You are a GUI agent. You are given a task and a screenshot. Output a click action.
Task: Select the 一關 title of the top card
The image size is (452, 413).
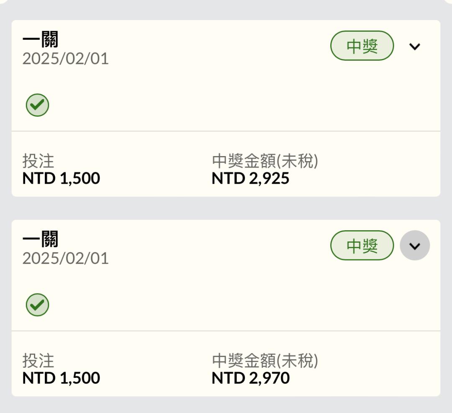point(40,39)
